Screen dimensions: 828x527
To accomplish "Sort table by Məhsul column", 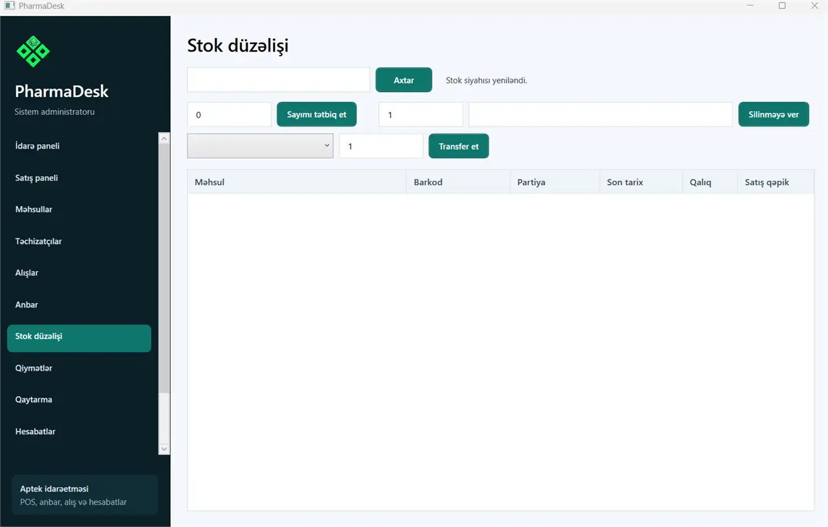I will pyautogui.click(x=297, y=182).
